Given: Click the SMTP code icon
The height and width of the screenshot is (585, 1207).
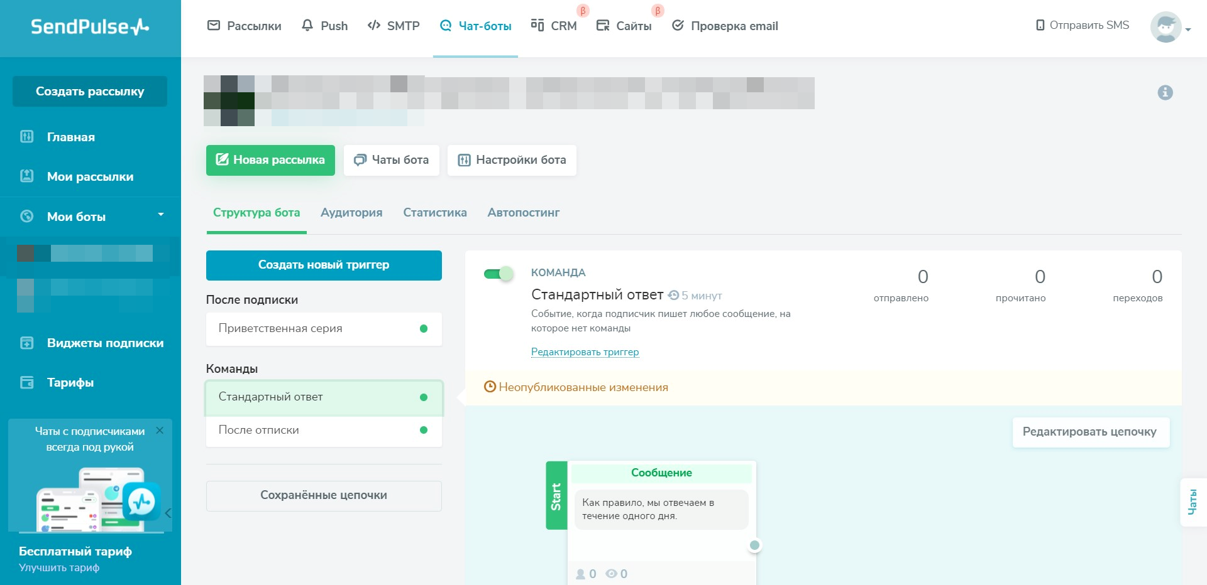Looking at the screenshot, I should pyautogui.click(x=374, y=26).
